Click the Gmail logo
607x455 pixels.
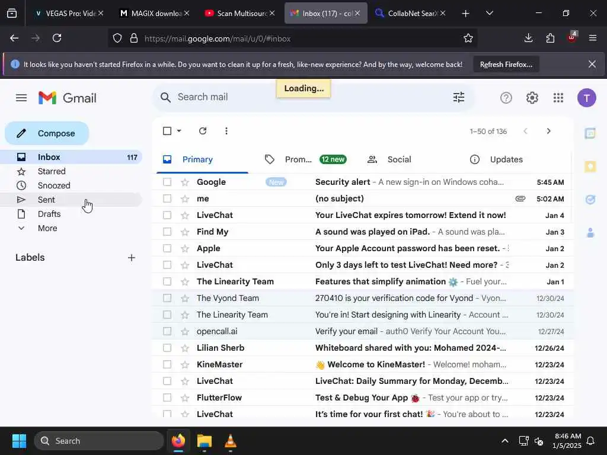tap(68, 98)
